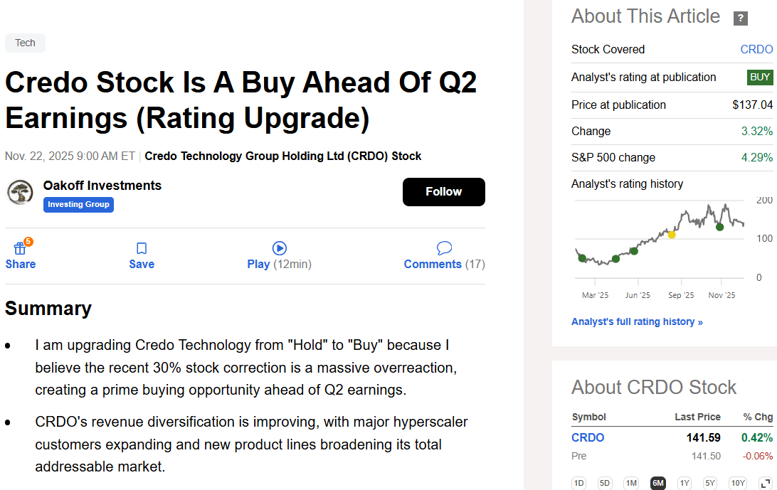Open Analyst's full rating history link
The image size is (777, 490).
pyautogui.click(x=637, y=321)
